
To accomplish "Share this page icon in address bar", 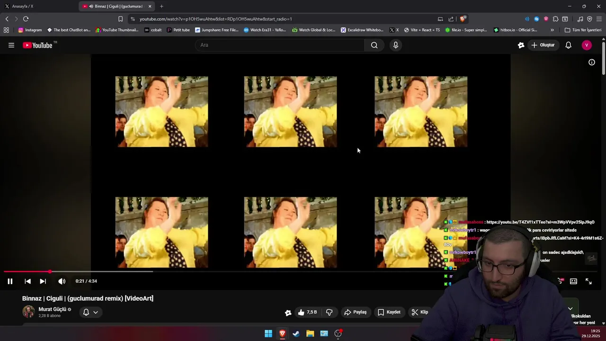I will (x=451, y=19).
